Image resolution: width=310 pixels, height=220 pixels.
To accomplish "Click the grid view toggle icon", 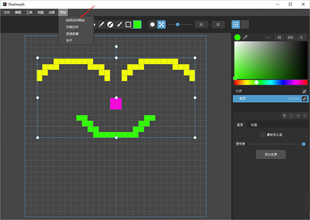I will [x=236, y=24].
